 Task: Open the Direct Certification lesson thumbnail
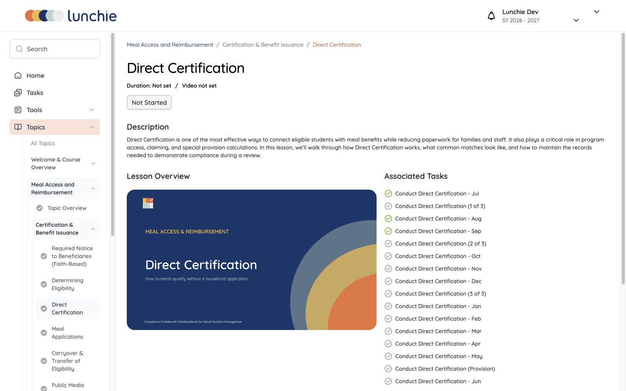(x=252, y=260)
